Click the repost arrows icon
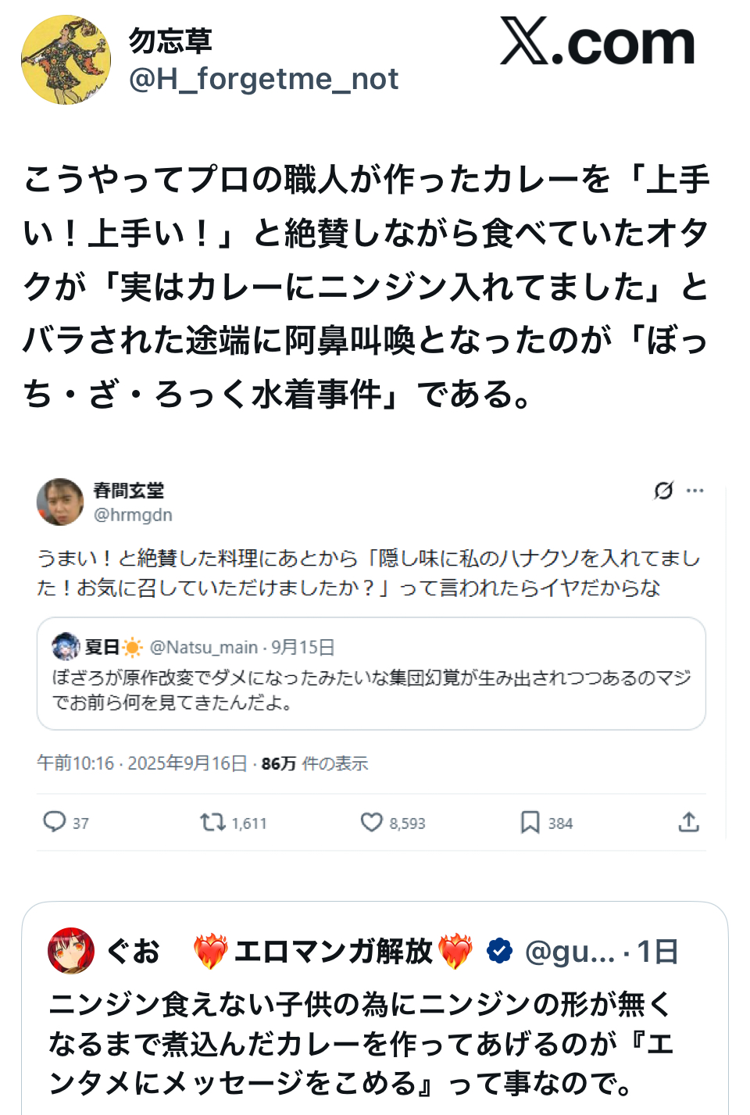Screen dimensions: 750x1115 (212, 822)
